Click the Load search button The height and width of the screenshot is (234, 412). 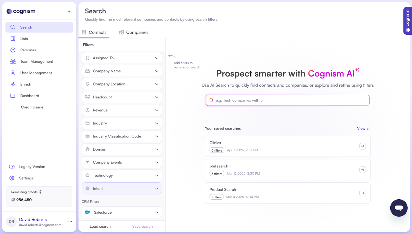point(100,226)
